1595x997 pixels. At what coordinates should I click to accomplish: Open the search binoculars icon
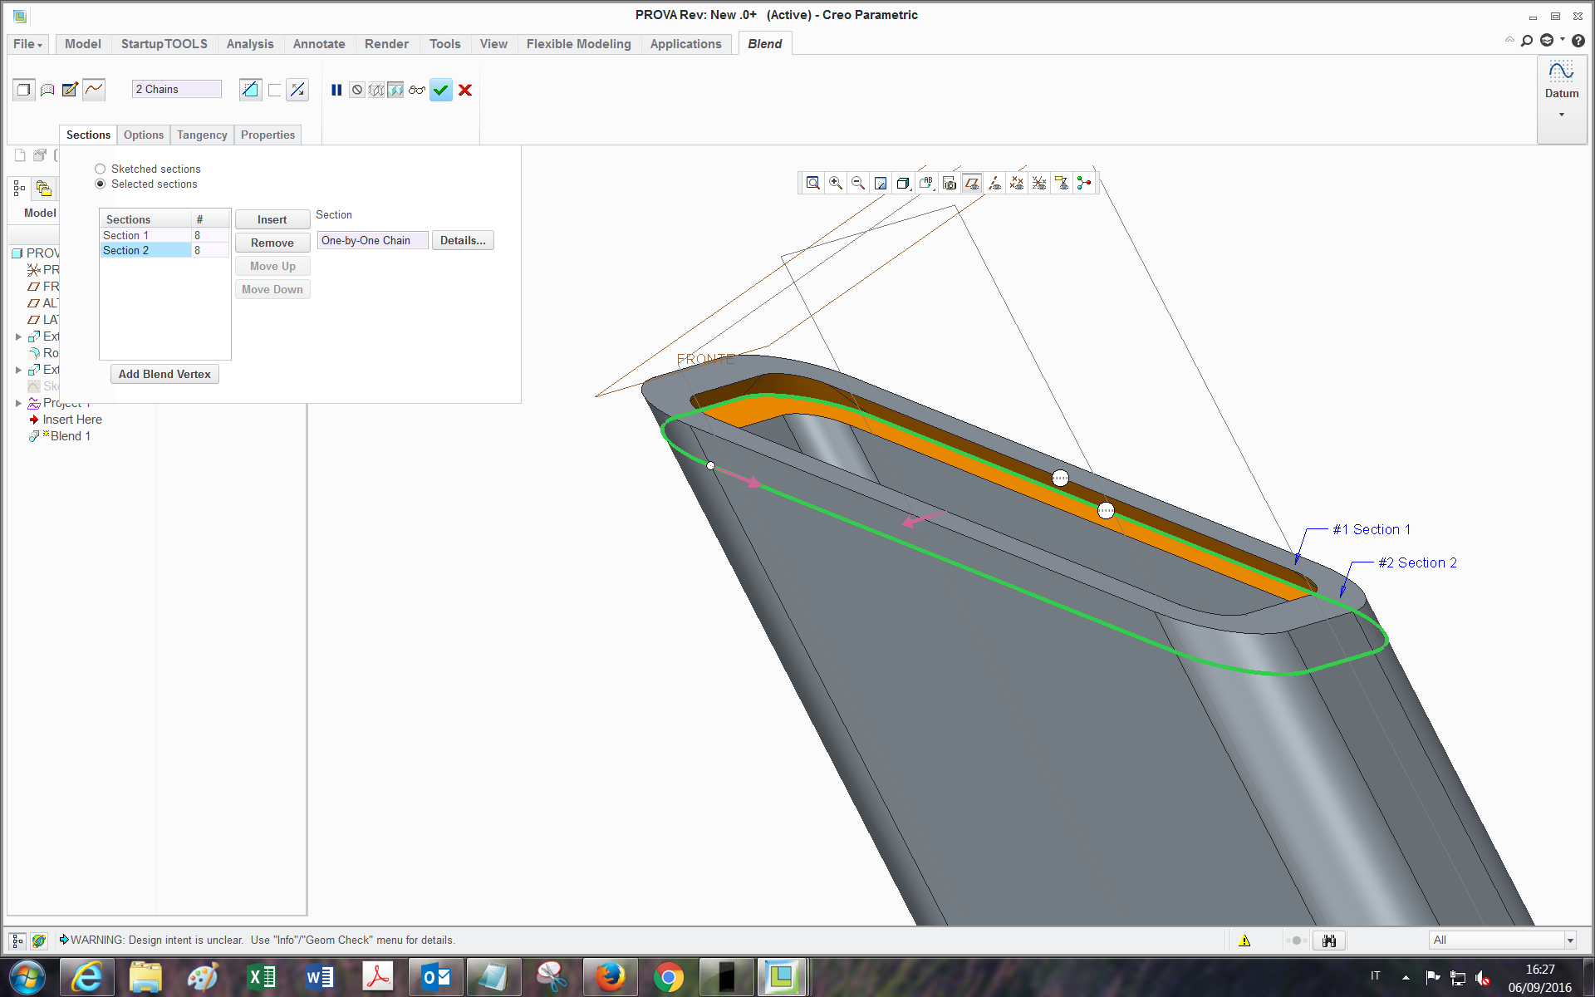tap(1329, 941)
